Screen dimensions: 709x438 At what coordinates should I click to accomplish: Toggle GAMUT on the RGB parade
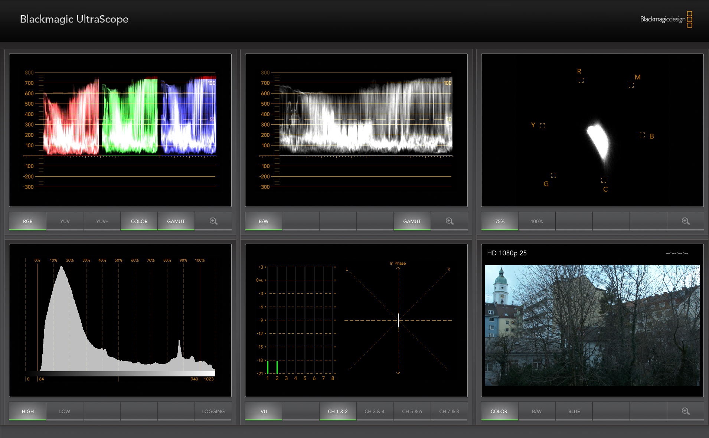[176, 221]
